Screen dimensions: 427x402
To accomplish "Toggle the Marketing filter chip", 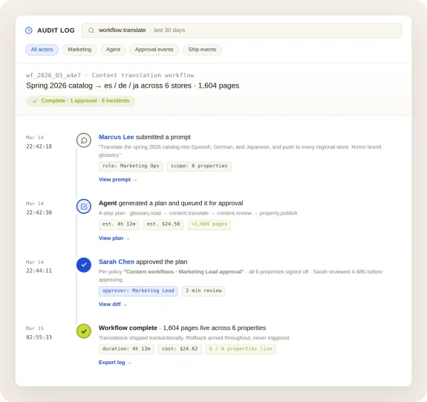I will tap(79, 50).
